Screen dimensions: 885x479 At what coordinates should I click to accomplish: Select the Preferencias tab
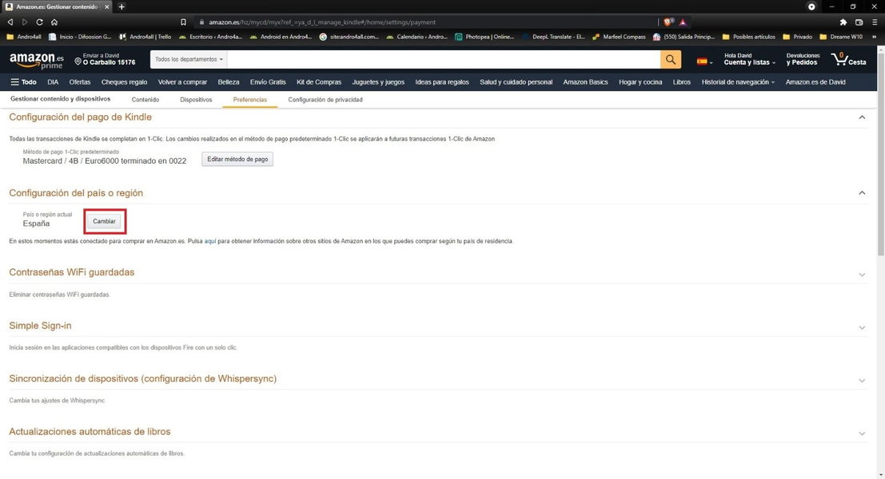[x=249, y=100]
